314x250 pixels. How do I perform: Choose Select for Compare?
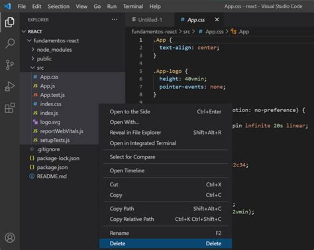[166, 157]
